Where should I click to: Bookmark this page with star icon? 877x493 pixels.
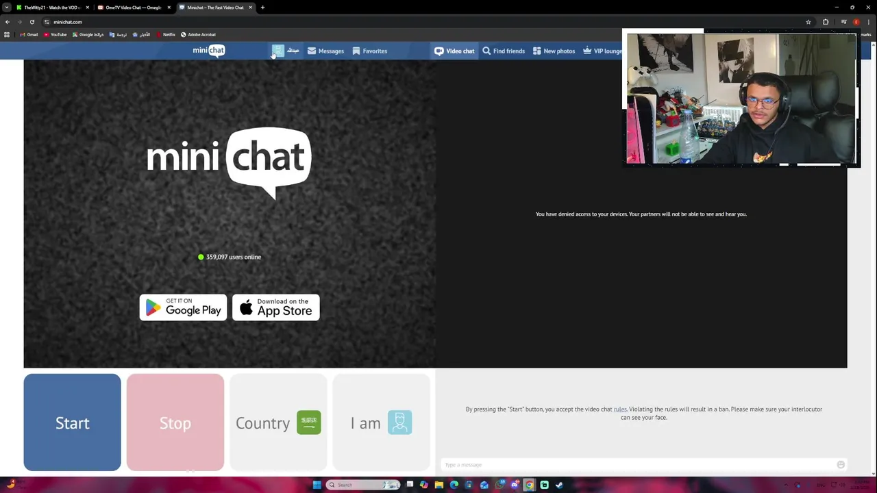[808, 22]
